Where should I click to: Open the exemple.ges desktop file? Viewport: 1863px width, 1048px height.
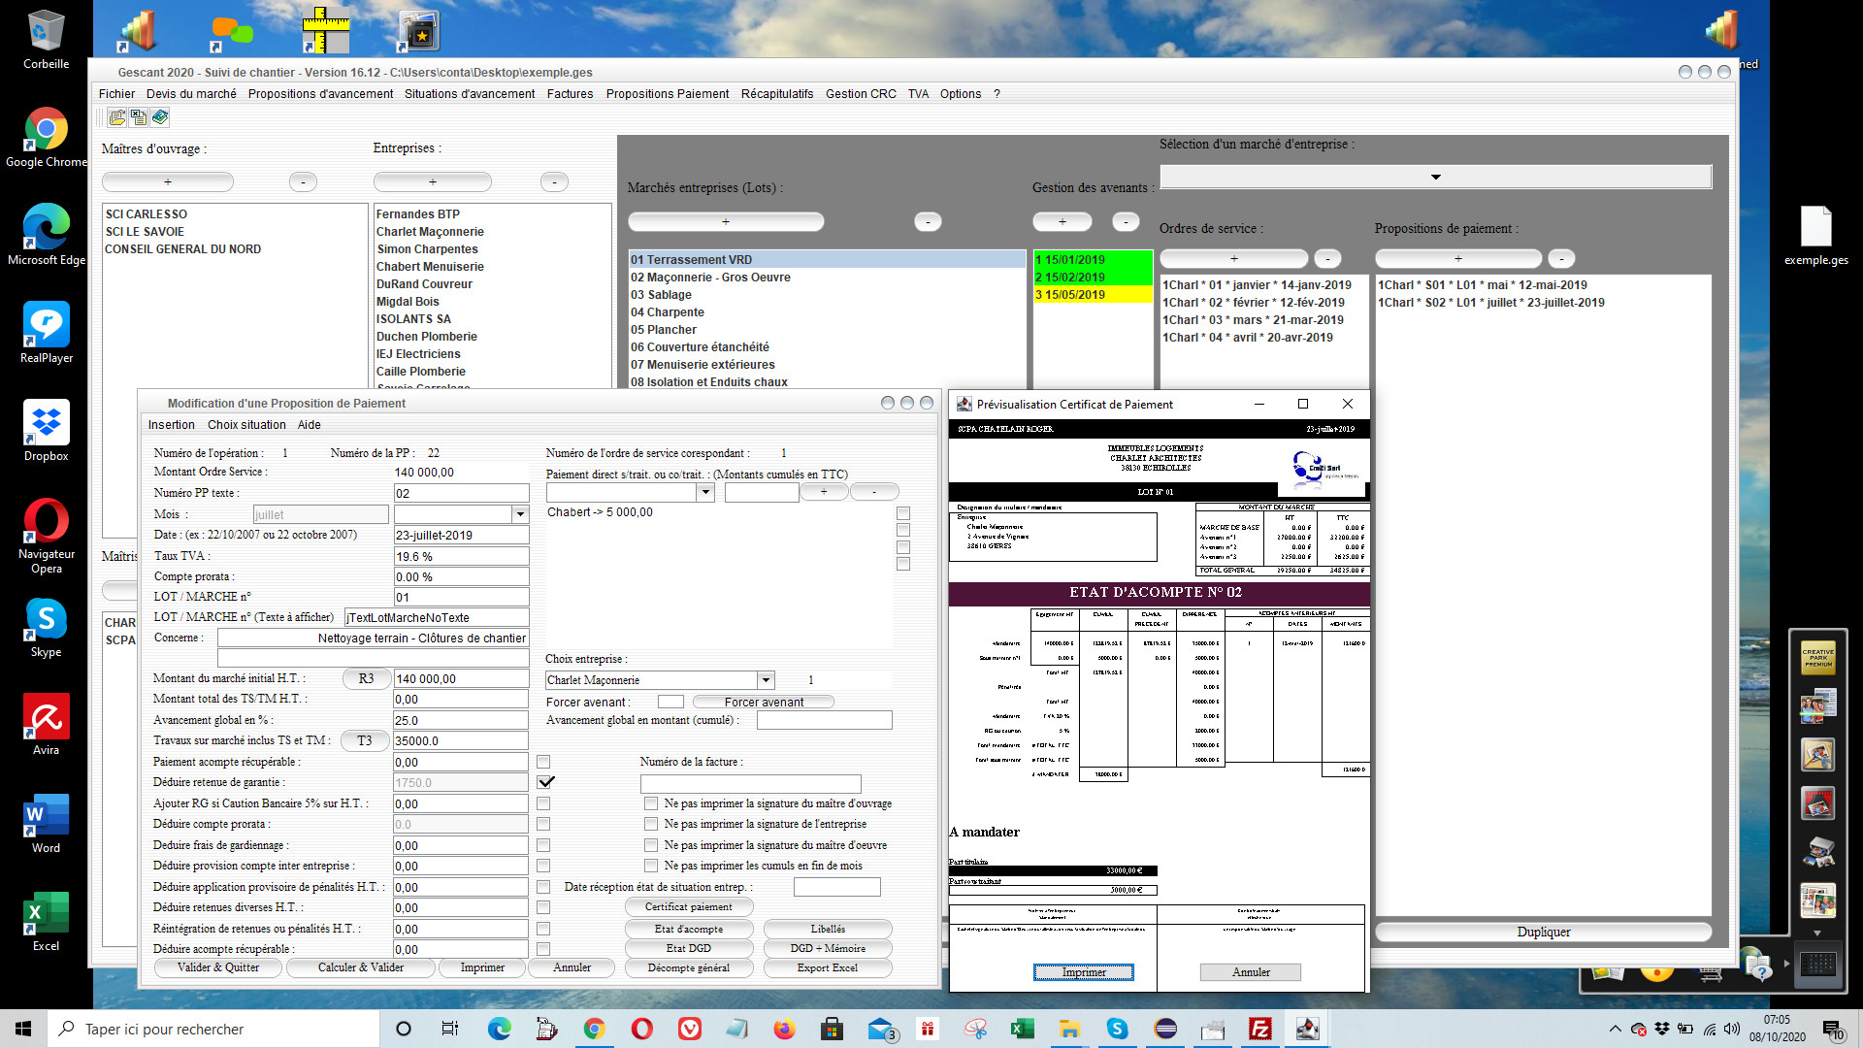(1815, 236)
